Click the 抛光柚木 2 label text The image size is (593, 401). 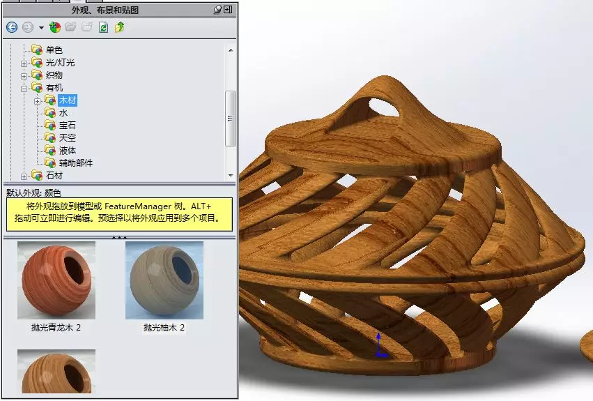tap(164, 328)
